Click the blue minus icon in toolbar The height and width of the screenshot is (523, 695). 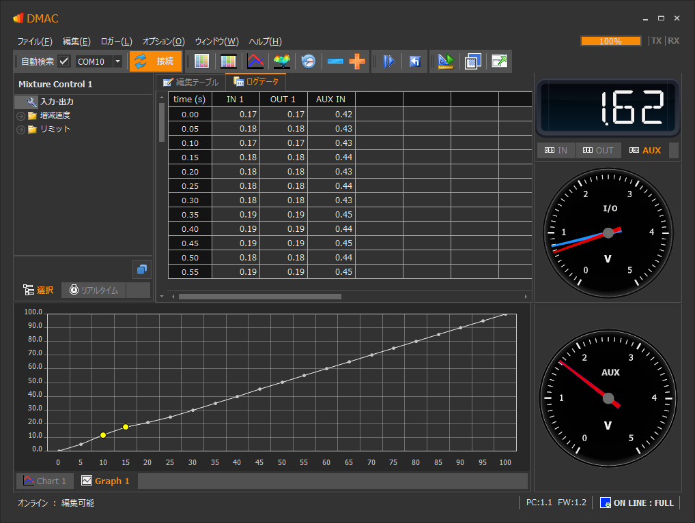pyautogui.click(x=335, y=61)
